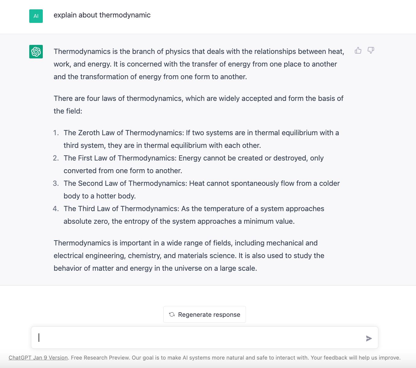Select the Third Law of Thermodynamics item
Screen dimensions: 416x368
coord(194,215)
